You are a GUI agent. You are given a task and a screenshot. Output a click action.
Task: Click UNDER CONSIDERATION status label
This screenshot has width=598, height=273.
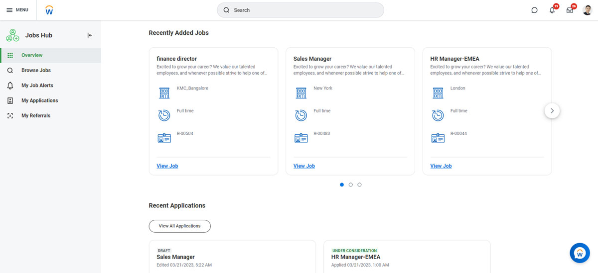tap(355, 251)
